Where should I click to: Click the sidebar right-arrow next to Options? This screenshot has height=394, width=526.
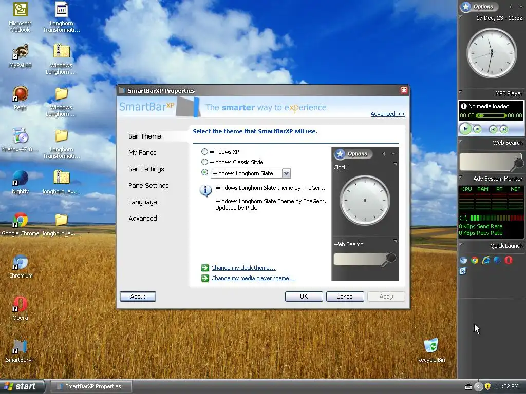pos(510,7)
